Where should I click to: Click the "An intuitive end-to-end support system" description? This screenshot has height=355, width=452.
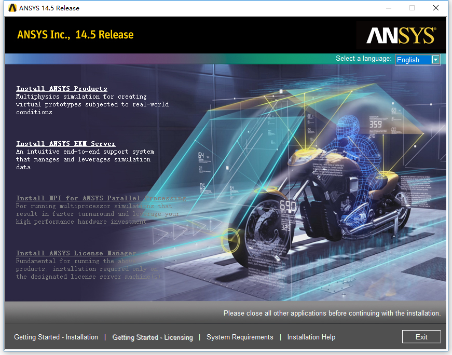click(x=85, y=159)
